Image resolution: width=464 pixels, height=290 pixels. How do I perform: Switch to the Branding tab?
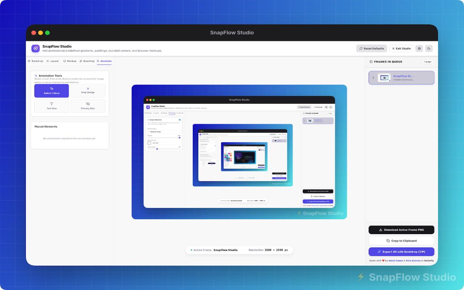point(87,61)
